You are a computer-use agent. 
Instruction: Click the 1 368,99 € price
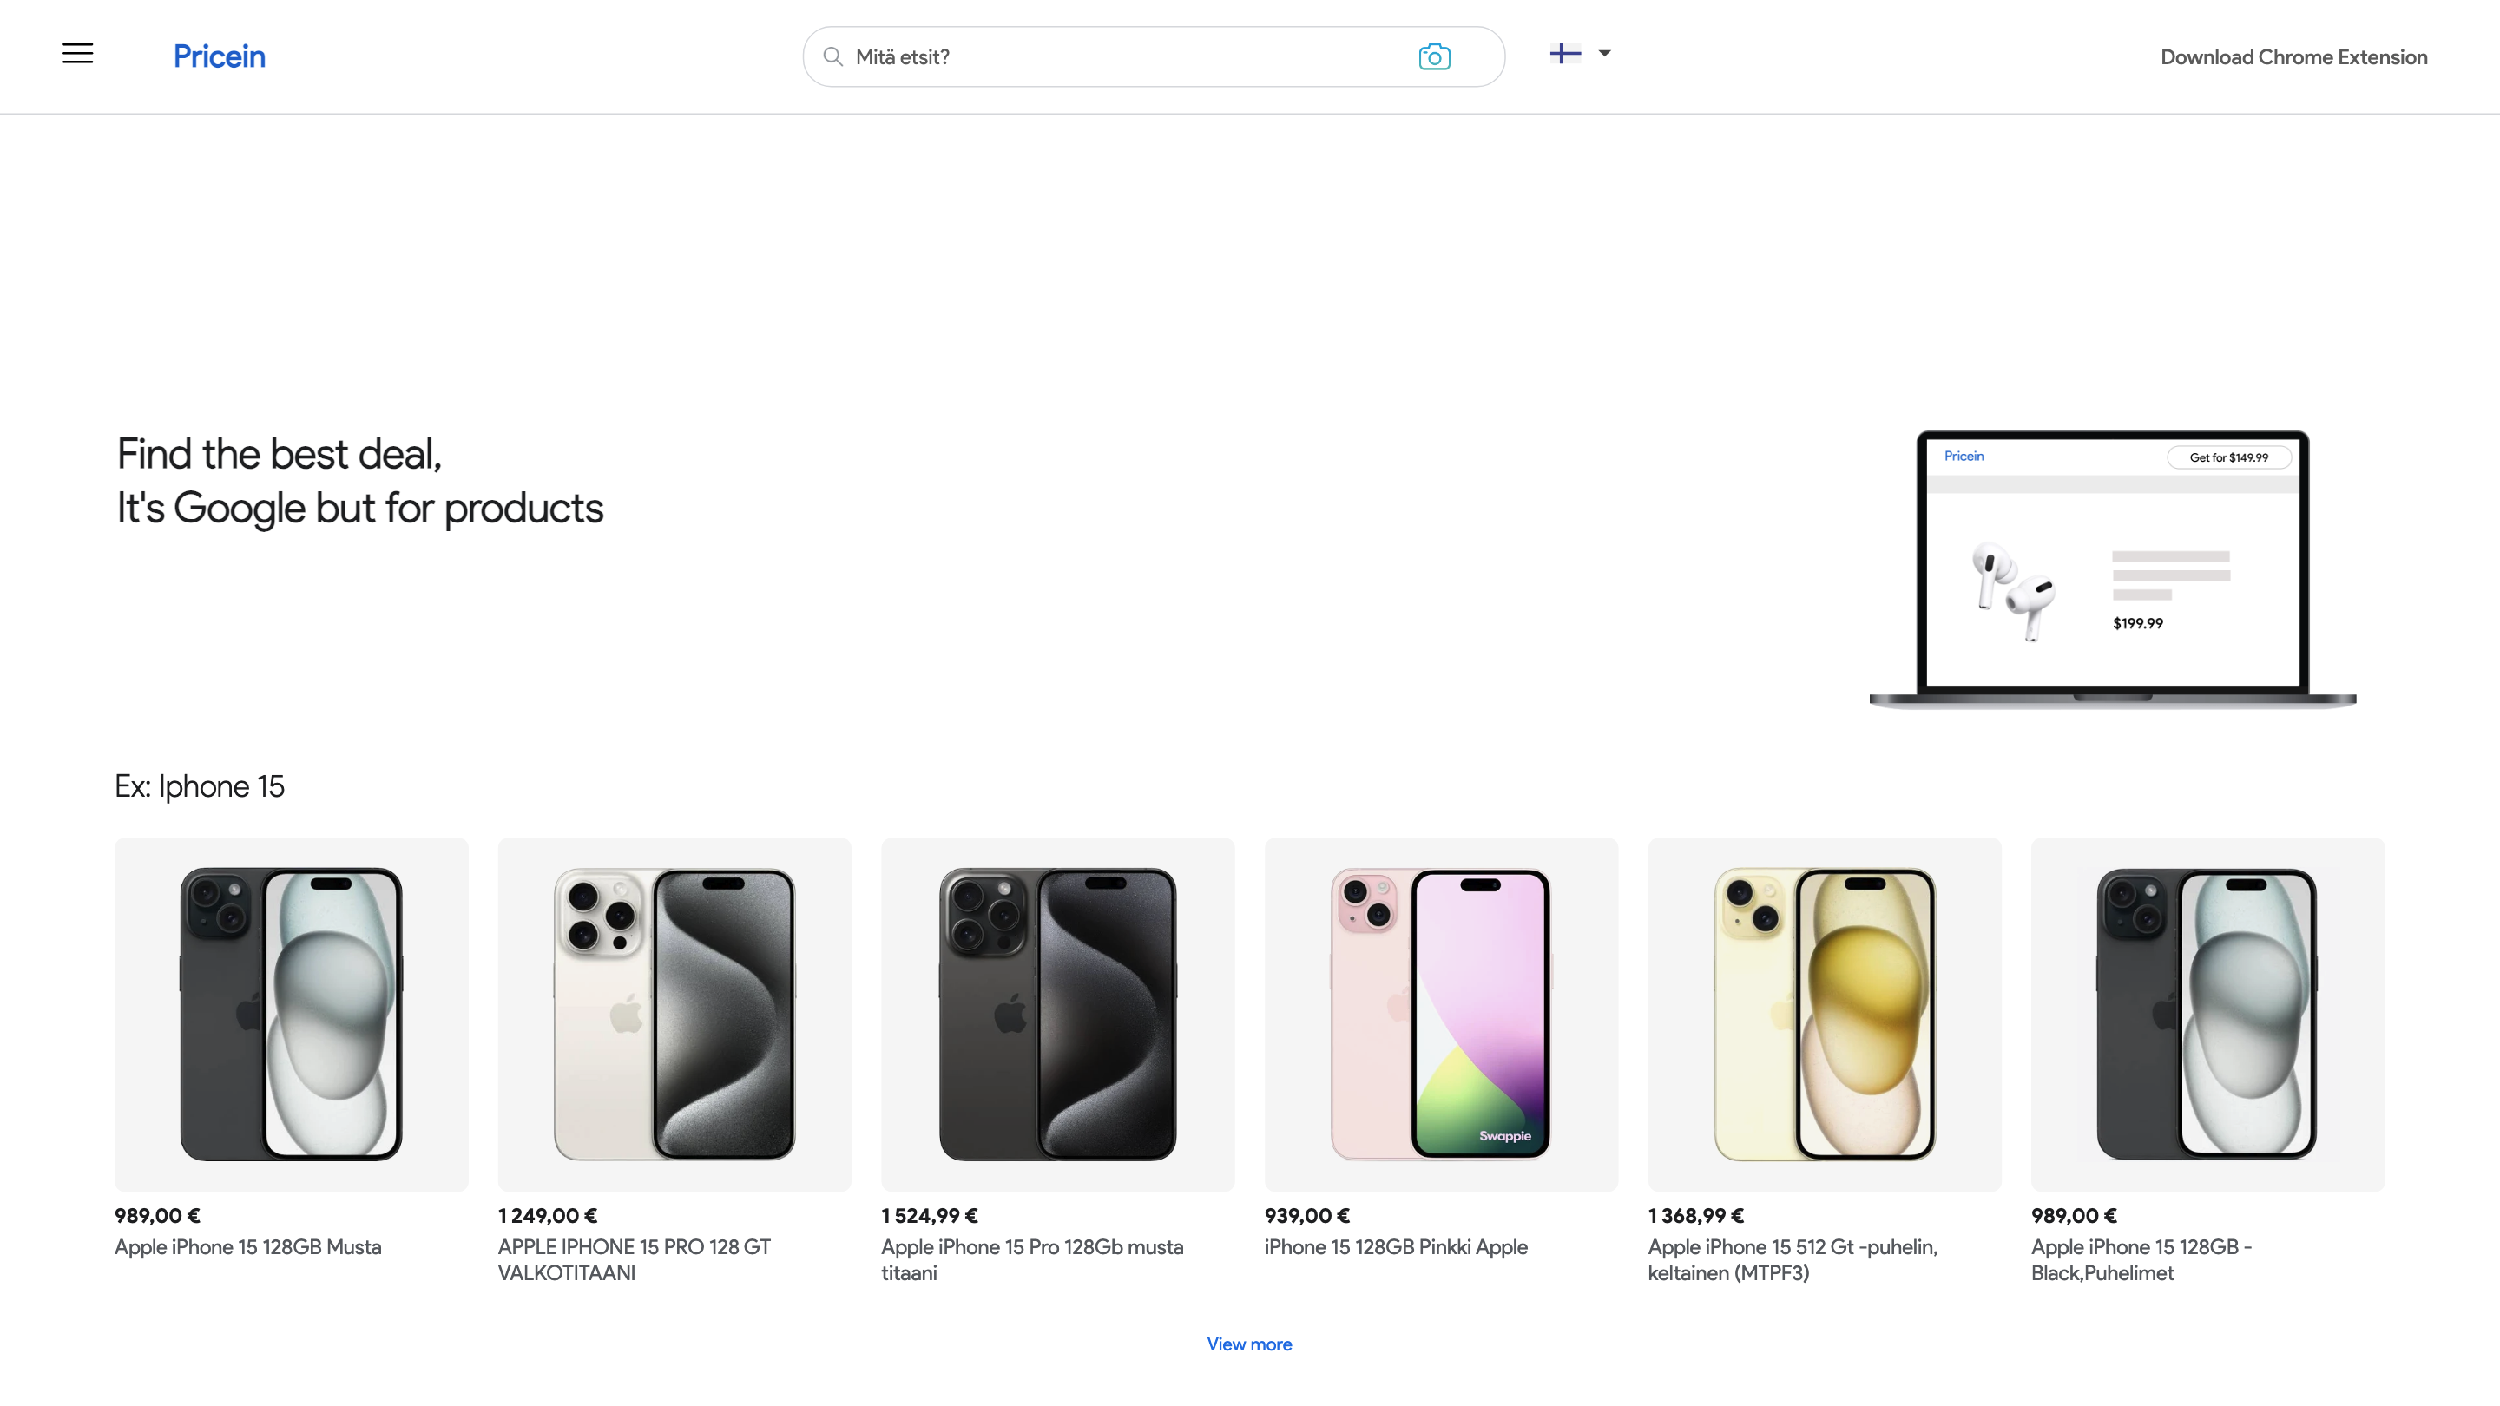1695,1215
